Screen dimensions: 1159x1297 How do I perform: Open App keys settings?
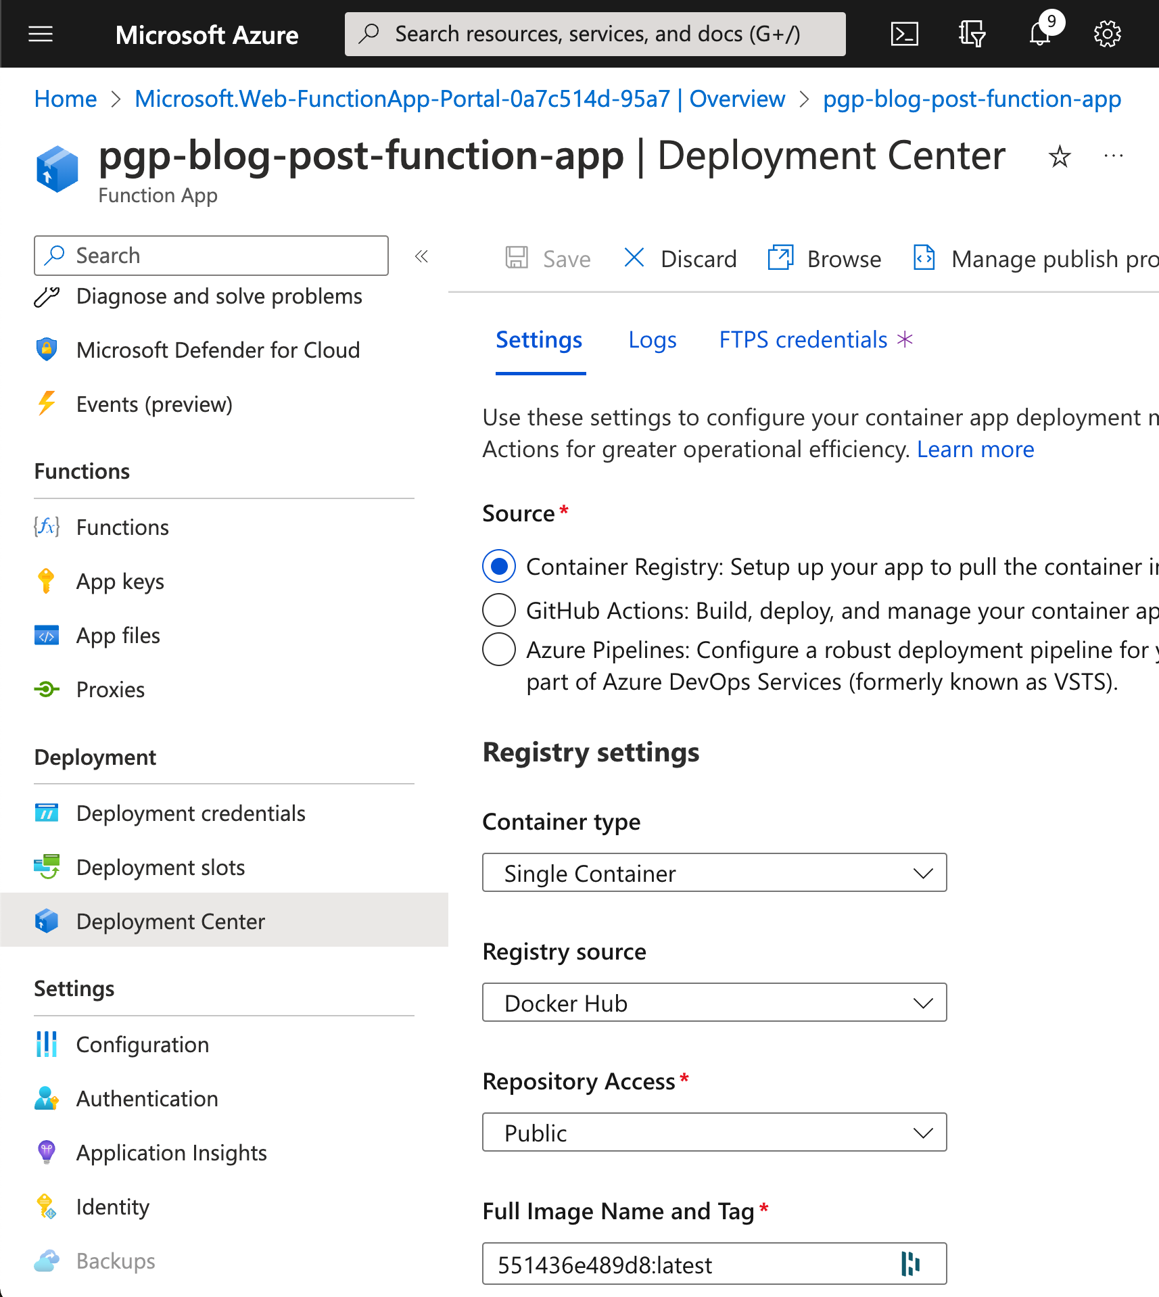click(120, 581)
